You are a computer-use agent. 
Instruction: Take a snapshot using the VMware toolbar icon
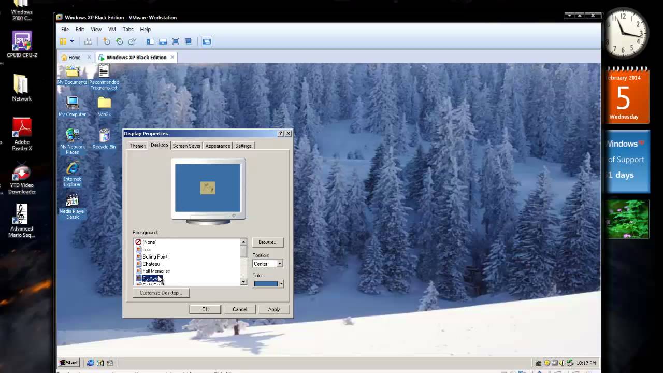107,41
